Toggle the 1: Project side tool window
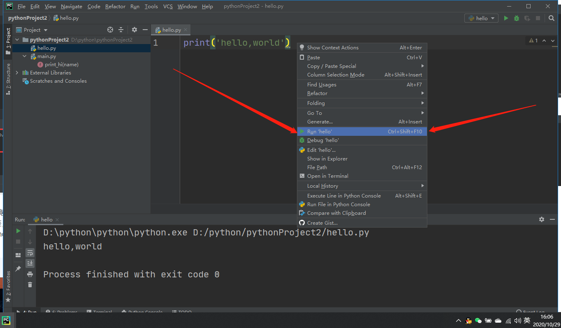This screenshot has height=328, width=561. coord(8,42)
